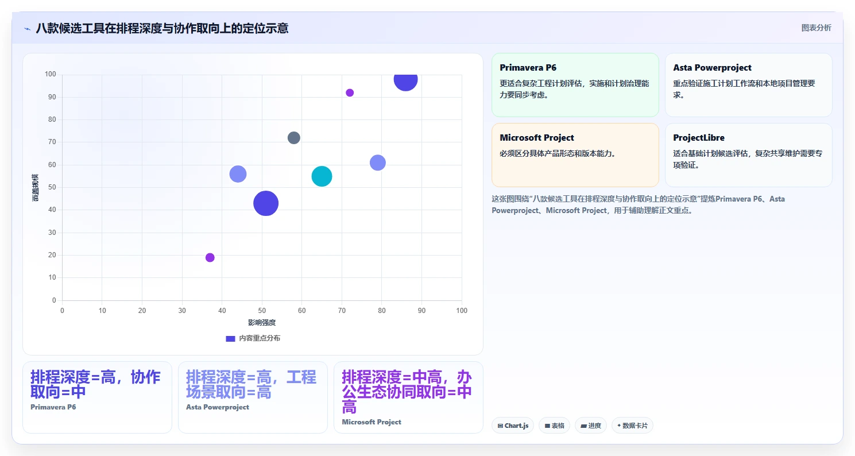Image resolution: width=855 pixels, height=456 pixels.
Task: Click the lightning icon beside the title
Action: pos(27,28)
